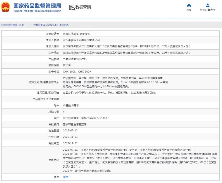This screenshot has height=183, width=222.
Task: Click National Medical Products Administration subtitle
Action: click(37, 11)
